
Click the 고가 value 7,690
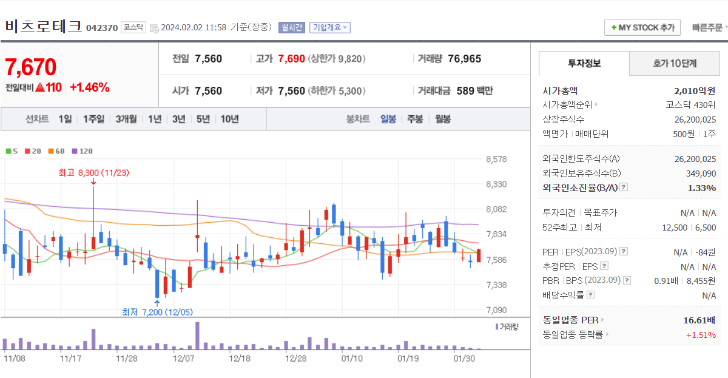coord(291,59)
